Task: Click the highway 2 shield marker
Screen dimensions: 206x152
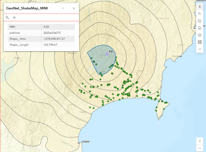Action: [x=113, y=12]
